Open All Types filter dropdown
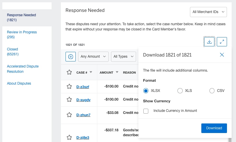236x142 pixels. (124, 57)
